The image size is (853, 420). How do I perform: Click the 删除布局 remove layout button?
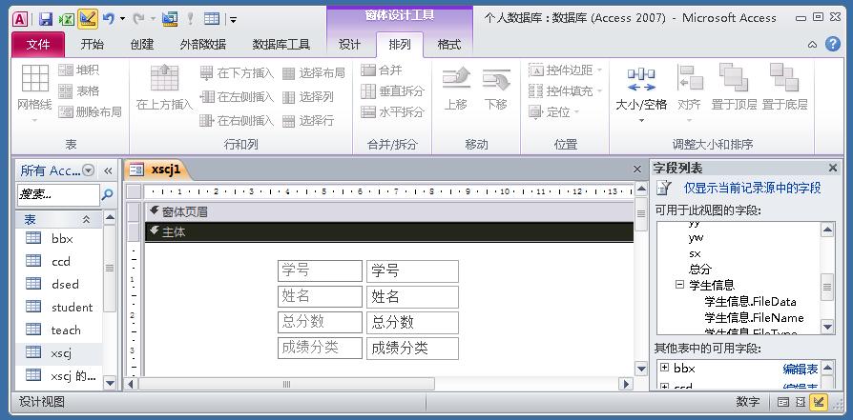click(90, 112)
